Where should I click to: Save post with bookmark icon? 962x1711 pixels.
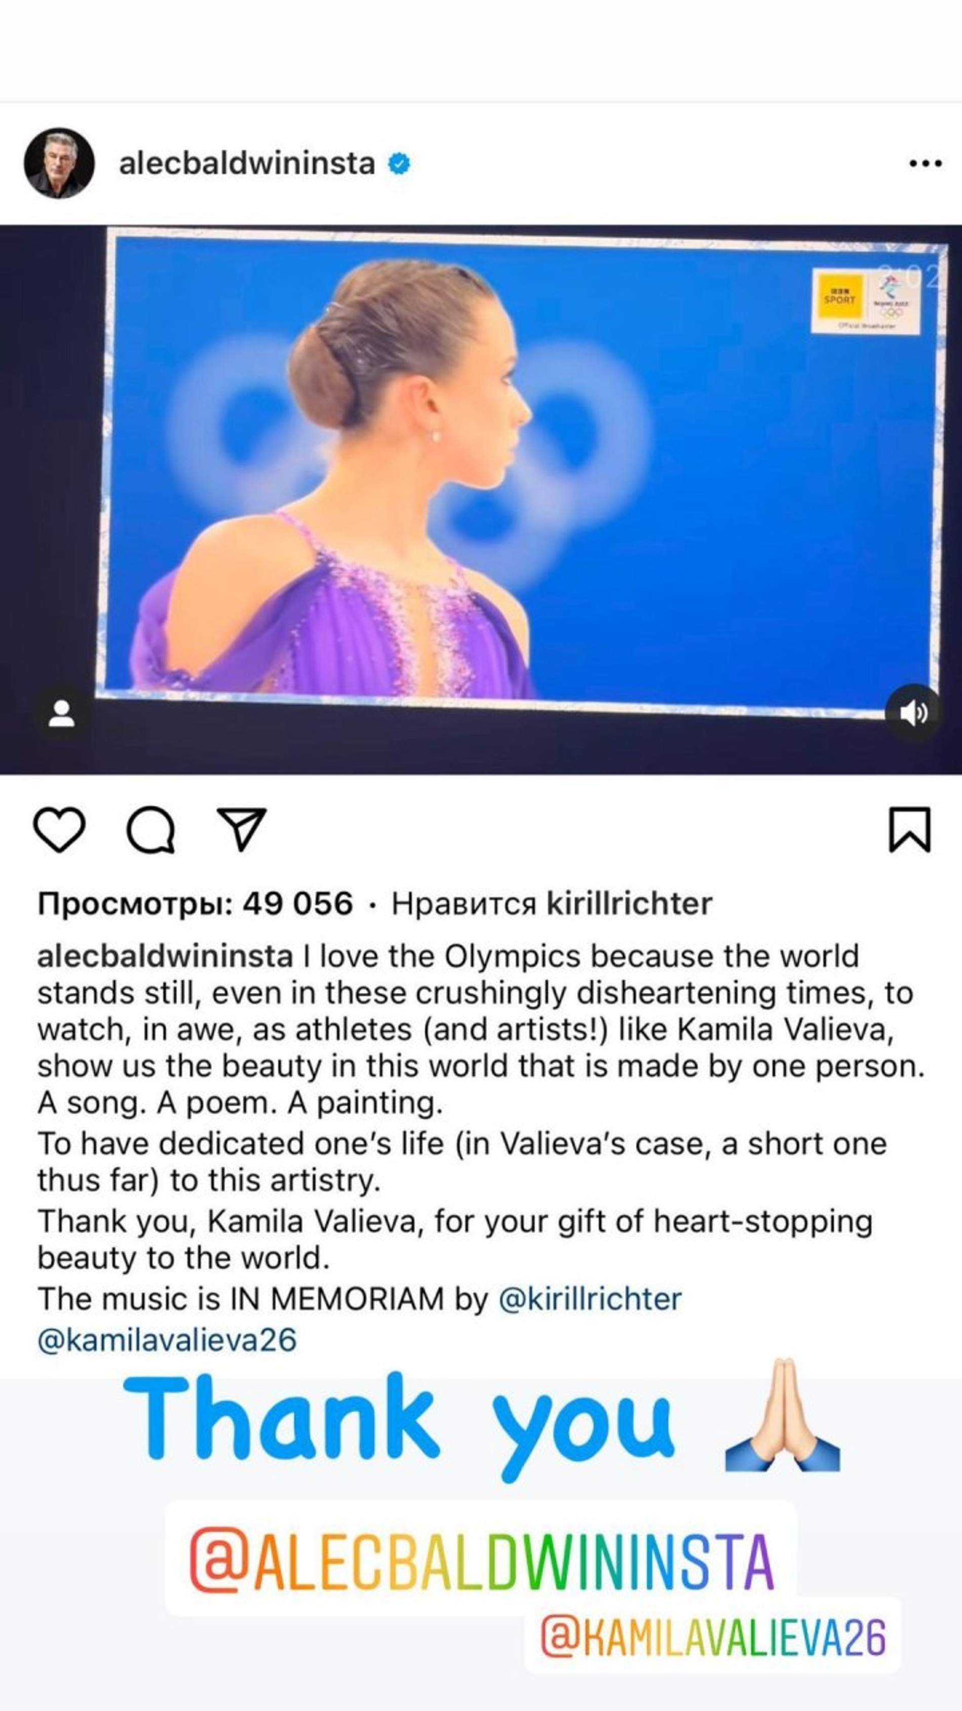coord(909,829)
